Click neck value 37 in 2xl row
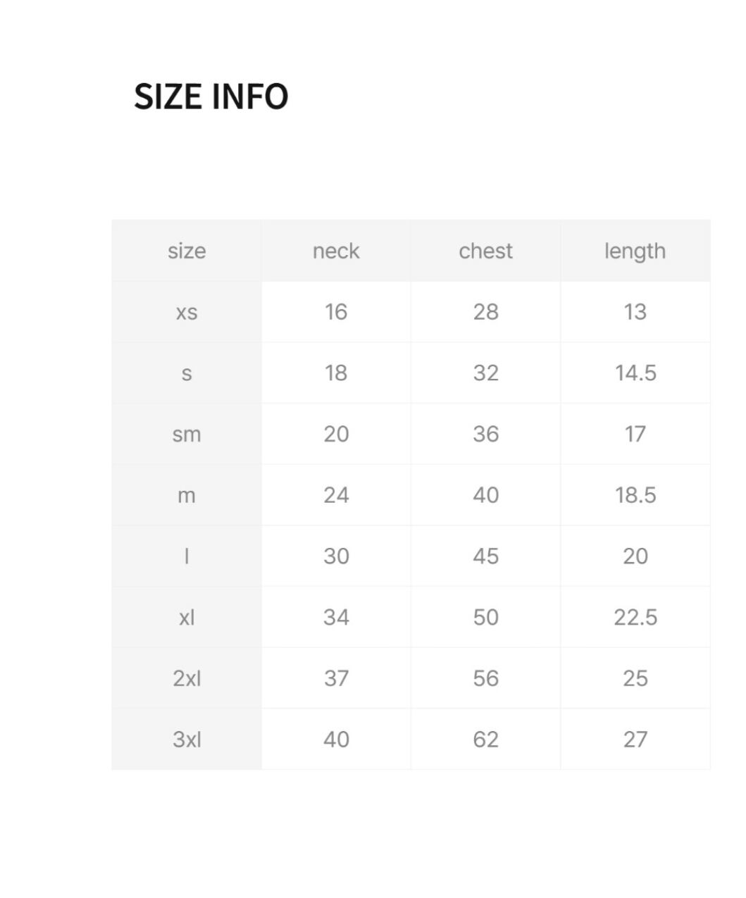The height and width of the screenshot is (898, 746). pyautogui.click(x=336, y=679)
